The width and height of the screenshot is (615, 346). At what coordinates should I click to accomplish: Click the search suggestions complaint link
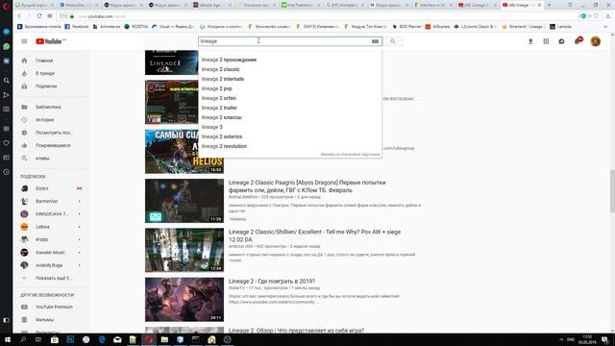350,155
